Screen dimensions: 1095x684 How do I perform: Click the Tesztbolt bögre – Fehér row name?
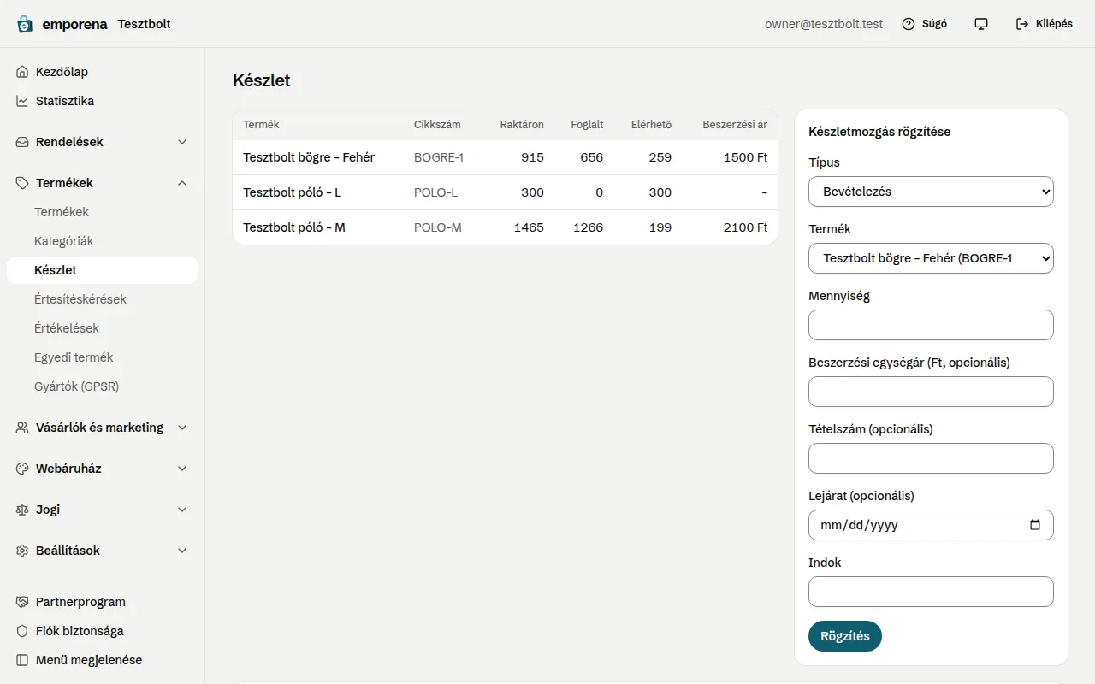pos(309,157)
